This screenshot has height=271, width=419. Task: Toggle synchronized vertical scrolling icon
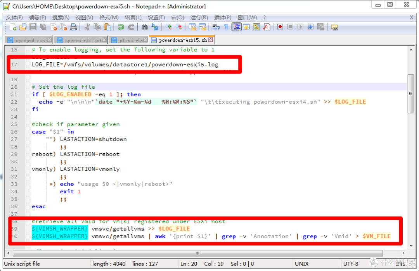tap(192, 27)
